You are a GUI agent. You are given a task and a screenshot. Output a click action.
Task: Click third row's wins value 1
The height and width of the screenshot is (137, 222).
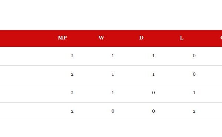(x=113, y=93)
